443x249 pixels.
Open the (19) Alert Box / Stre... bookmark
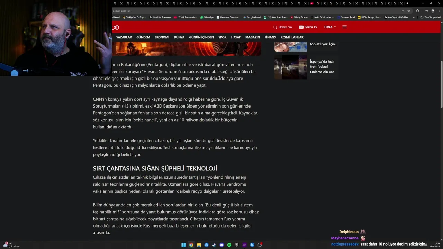click(275, 17)
